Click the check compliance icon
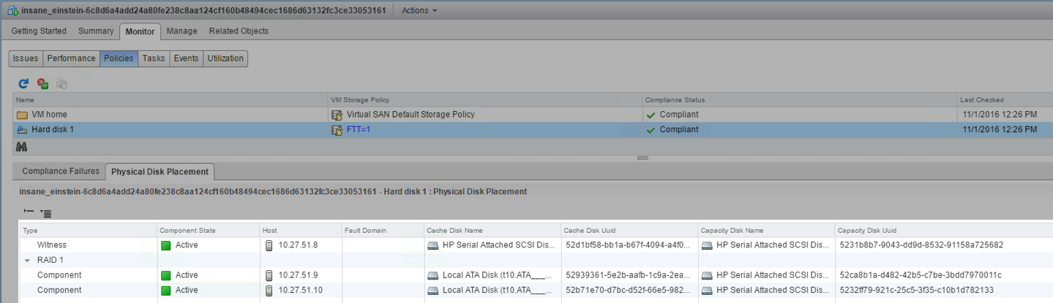Screen dimensions: 1053x303 (42, 84)
